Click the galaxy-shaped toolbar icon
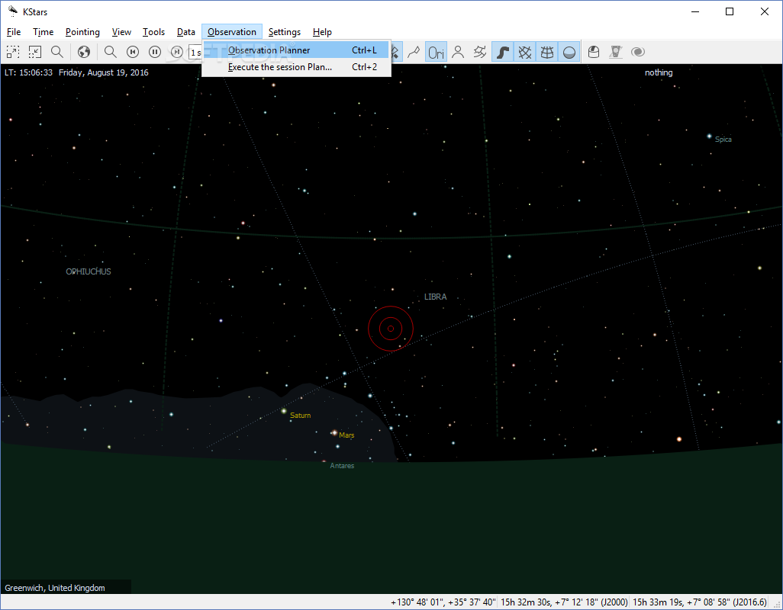Screen dimensions: 783x610 [x=638, y=52]
